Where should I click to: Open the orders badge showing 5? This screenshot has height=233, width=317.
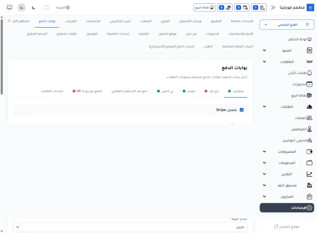coord(259,7)
